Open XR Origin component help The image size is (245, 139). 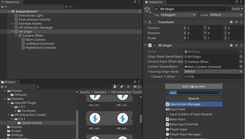[231, 45]
